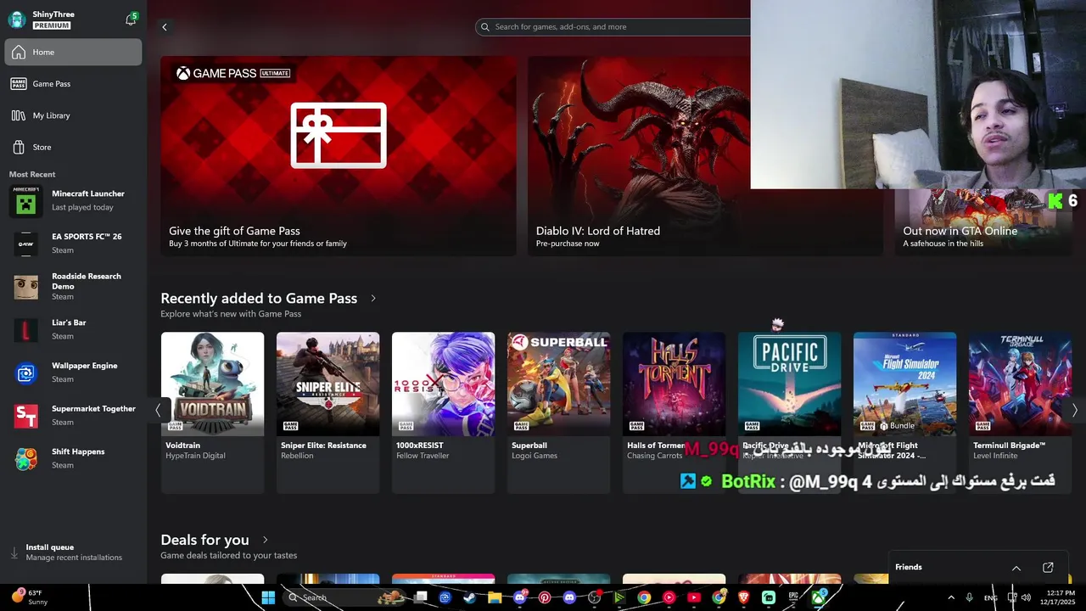Open Liar's Bar from Most Recent
Screen dimensions: 1086x611
click(73, 329)
